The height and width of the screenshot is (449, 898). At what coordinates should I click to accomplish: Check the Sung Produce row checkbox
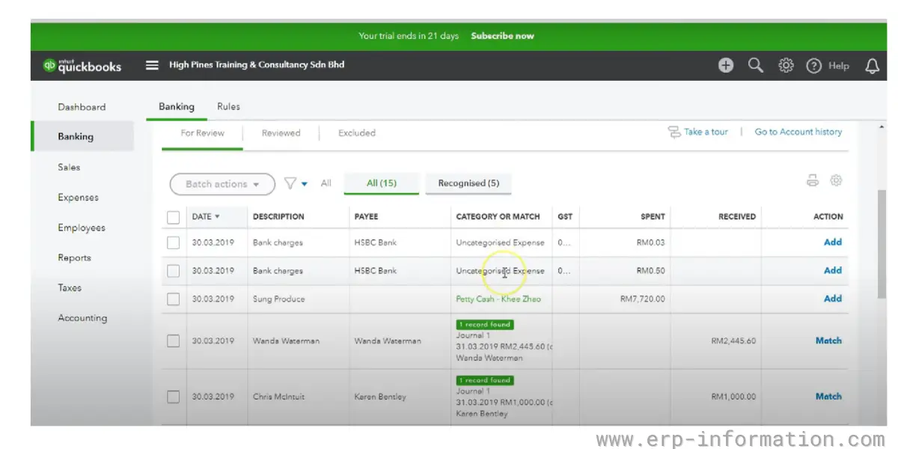pyautogui.click(x=174, y=299)
